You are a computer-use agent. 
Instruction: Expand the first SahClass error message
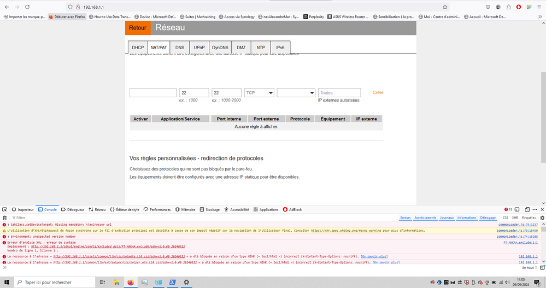pyautogui.click(x=8, y=225)
